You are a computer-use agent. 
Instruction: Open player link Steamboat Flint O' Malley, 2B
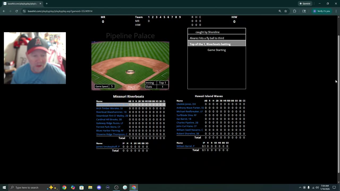pyautogui.click(x=112, y=116)
